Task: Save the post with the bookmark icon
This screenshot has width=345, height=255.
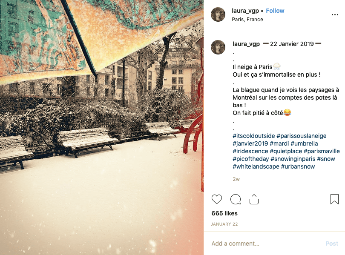Action: [x=334, y=199]
